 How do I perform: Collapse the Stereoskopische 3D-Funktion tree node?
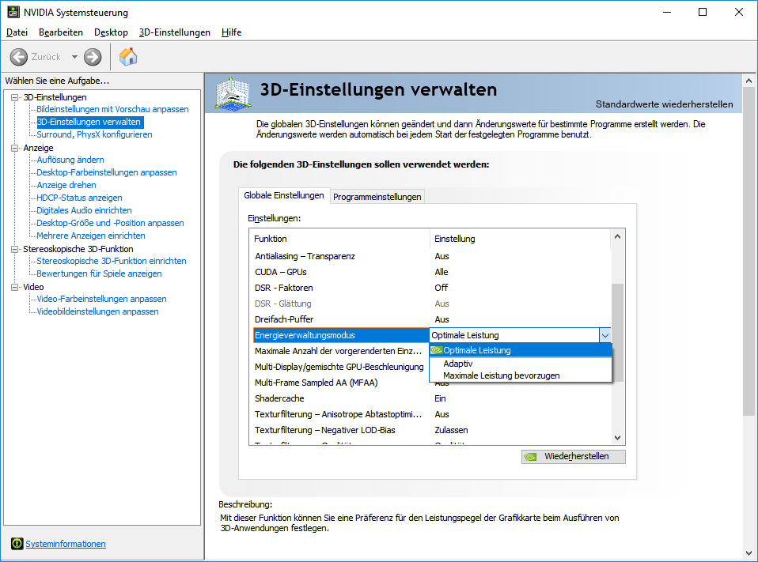[15, 249]
